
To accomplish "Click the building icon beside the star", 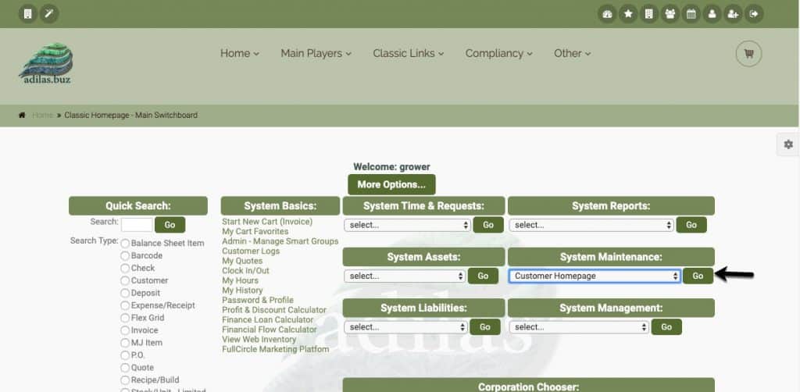I will (649, 14).
